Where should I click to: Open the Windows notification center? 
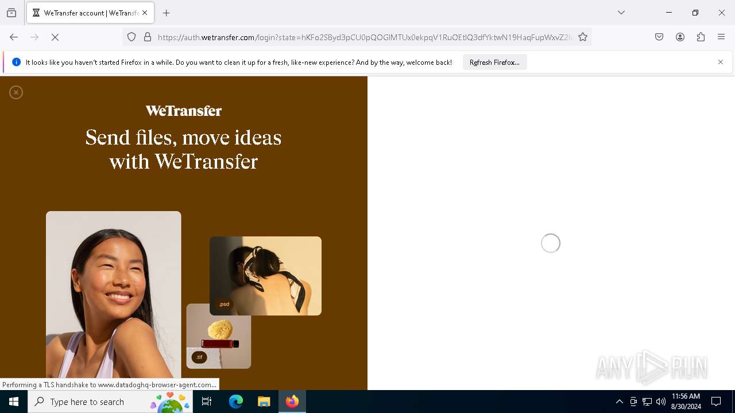point(716,402)
